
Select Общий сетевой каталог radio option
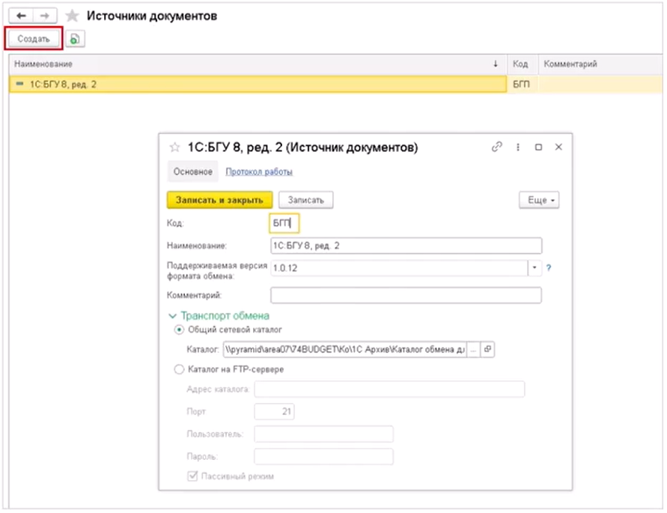(x=178, y=330)
